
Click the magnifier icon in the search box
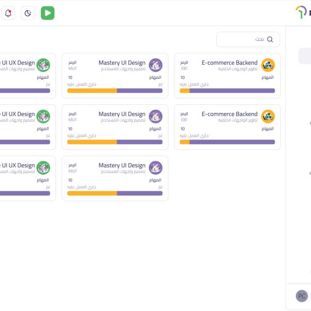point(270,39)
